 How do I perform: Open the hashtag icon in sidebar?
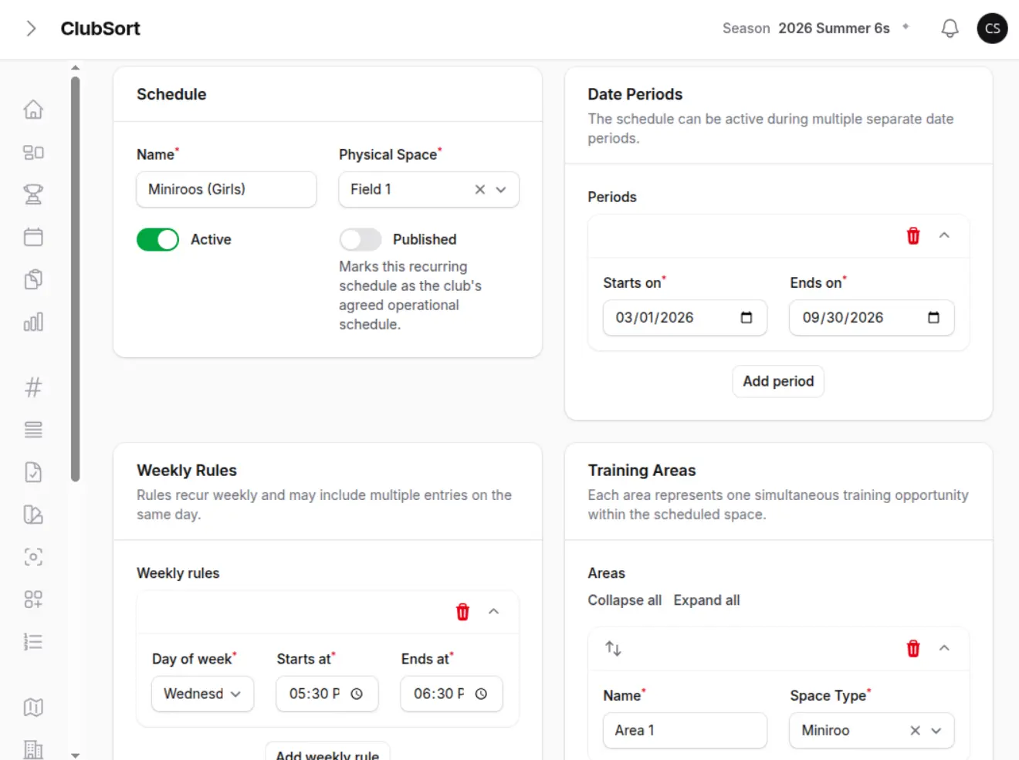(x=33, y=387)
